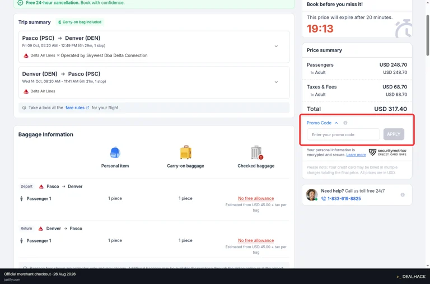The width and height of the screenshot is (430, 284).
Task: Open the Learn more security link
Action: coord(356,155)
